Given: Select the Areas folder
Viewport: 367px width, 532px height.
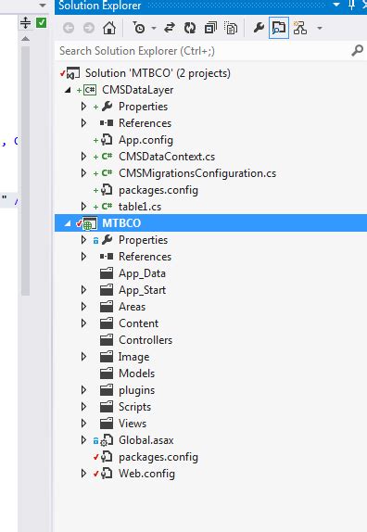Looking at the screenshot, I should [x=132, y=307].
